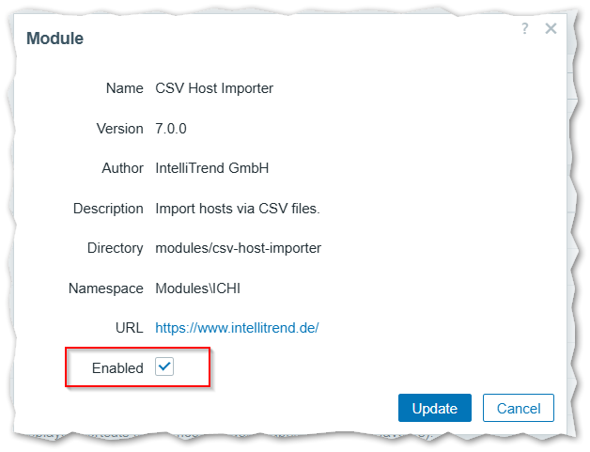Cancel the Module dialog
Screen dimensions: 590x452
[518, 408]
